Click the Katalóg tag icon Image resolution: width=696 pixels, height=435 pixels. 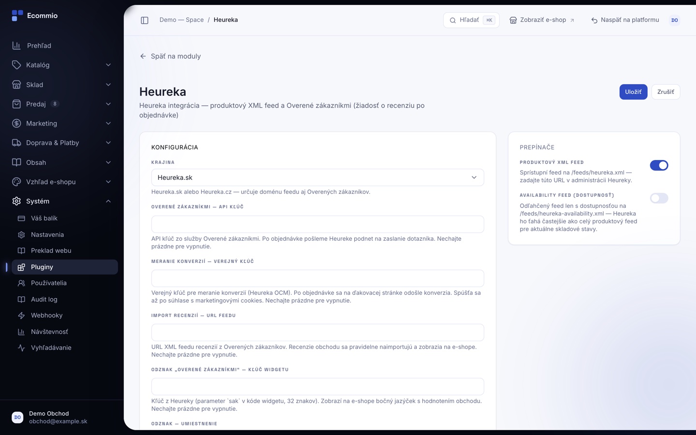click(x=16, y=65)
